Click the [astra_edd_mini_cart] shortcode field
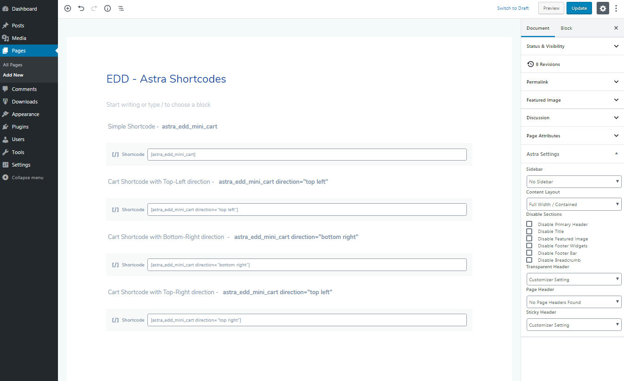 (307, 155)
